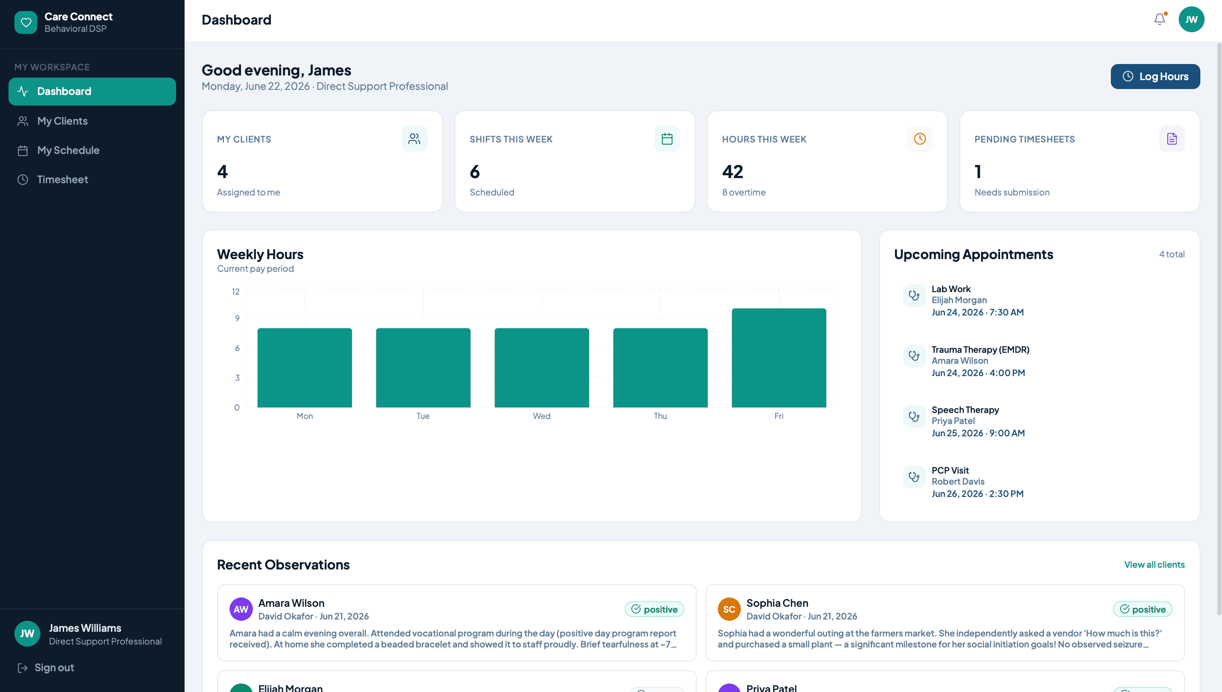Click the name Amara Wilson in Recent Observations
Image resolution: width=1222 pixels, height=692 pixels.
coord(291,603)
